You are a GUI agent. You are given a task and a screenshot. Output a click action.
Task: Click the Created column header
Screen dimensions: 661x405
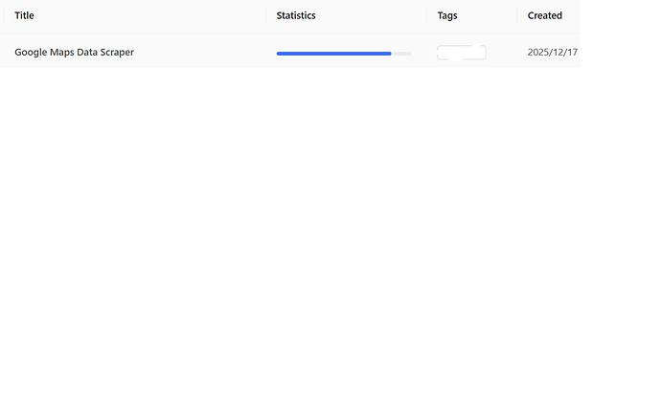click(544, 15)
